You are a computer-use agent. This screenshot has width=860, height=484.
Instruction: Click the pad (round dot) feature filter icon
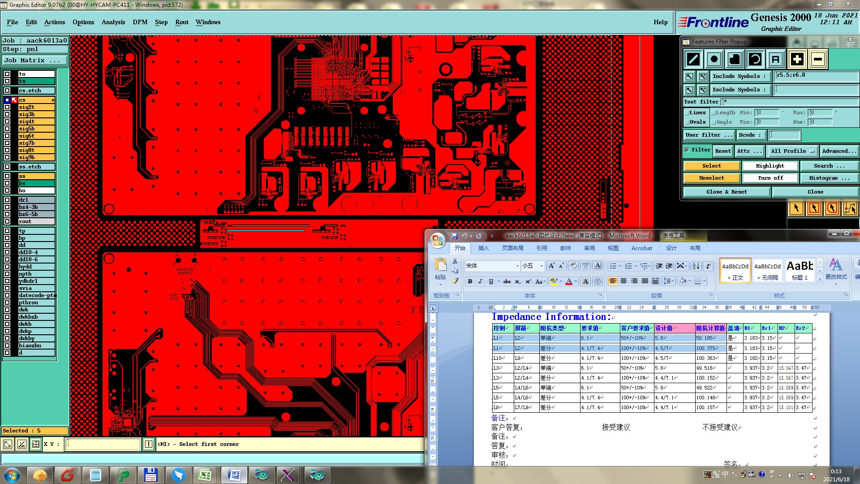click(714, 59)
